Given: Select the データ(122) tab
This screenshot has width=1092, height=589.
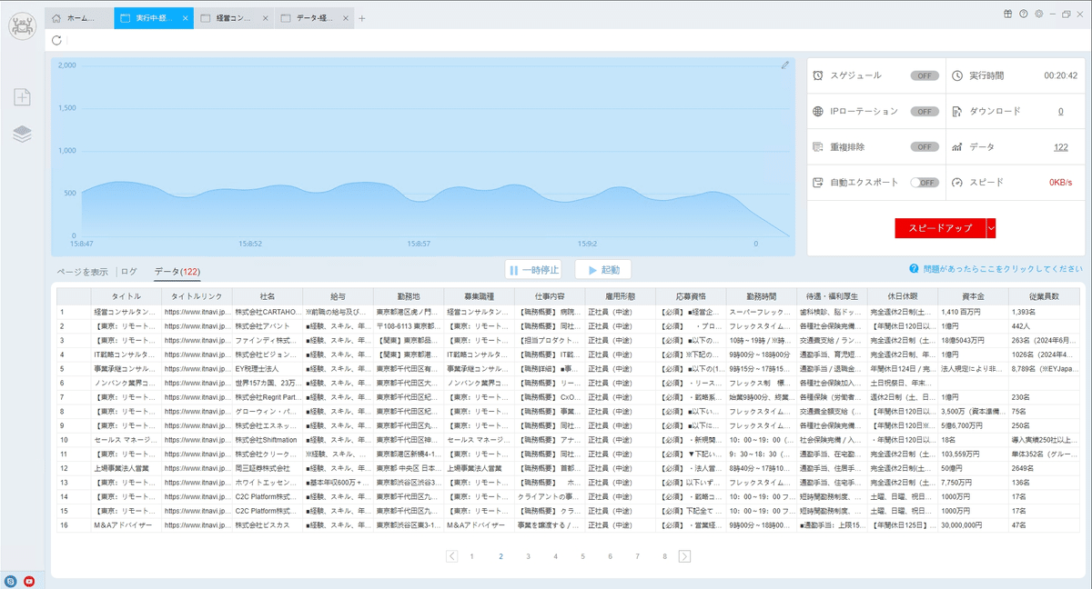Looking at the screenshot, I should [177, 271].
